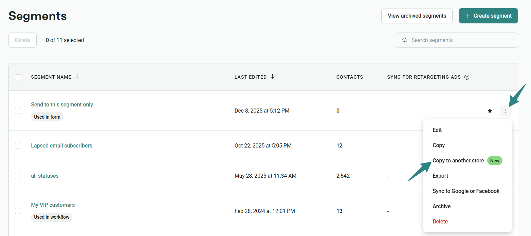The width and height of the screenshot is (531, 236).
Task: Click Archive in the dropdown menu
Action: (441, 206)
